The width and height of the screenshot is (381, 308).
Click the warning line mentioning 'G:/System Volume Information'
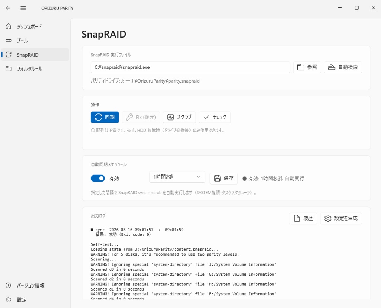pyautogui.click(x=183, y=274)
